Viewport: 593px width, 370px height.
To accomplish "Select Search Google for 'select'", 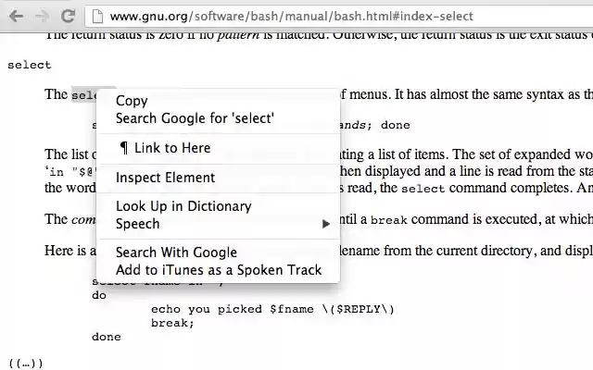I will coord(195,118).
